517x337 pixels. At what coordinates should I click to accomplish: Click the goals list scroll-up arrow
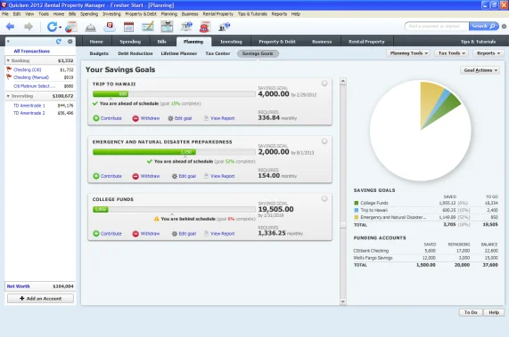343,81
